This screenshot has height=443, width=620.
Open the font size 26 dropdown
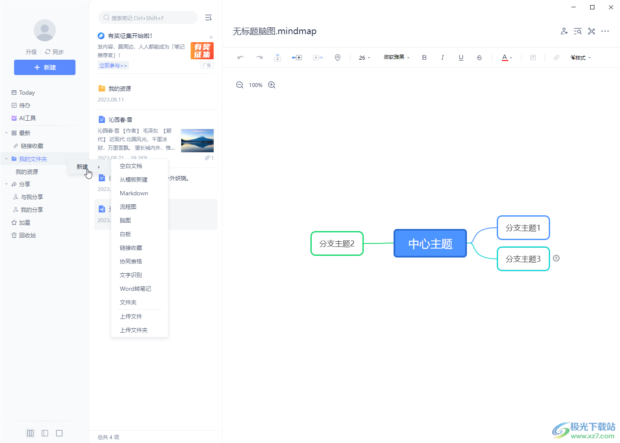tap(365, 58)
